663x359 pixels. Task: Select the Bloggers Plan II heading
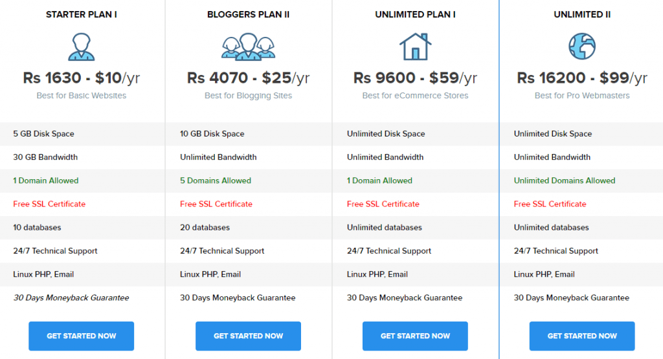pyautogui.click(x=248, y=14)
